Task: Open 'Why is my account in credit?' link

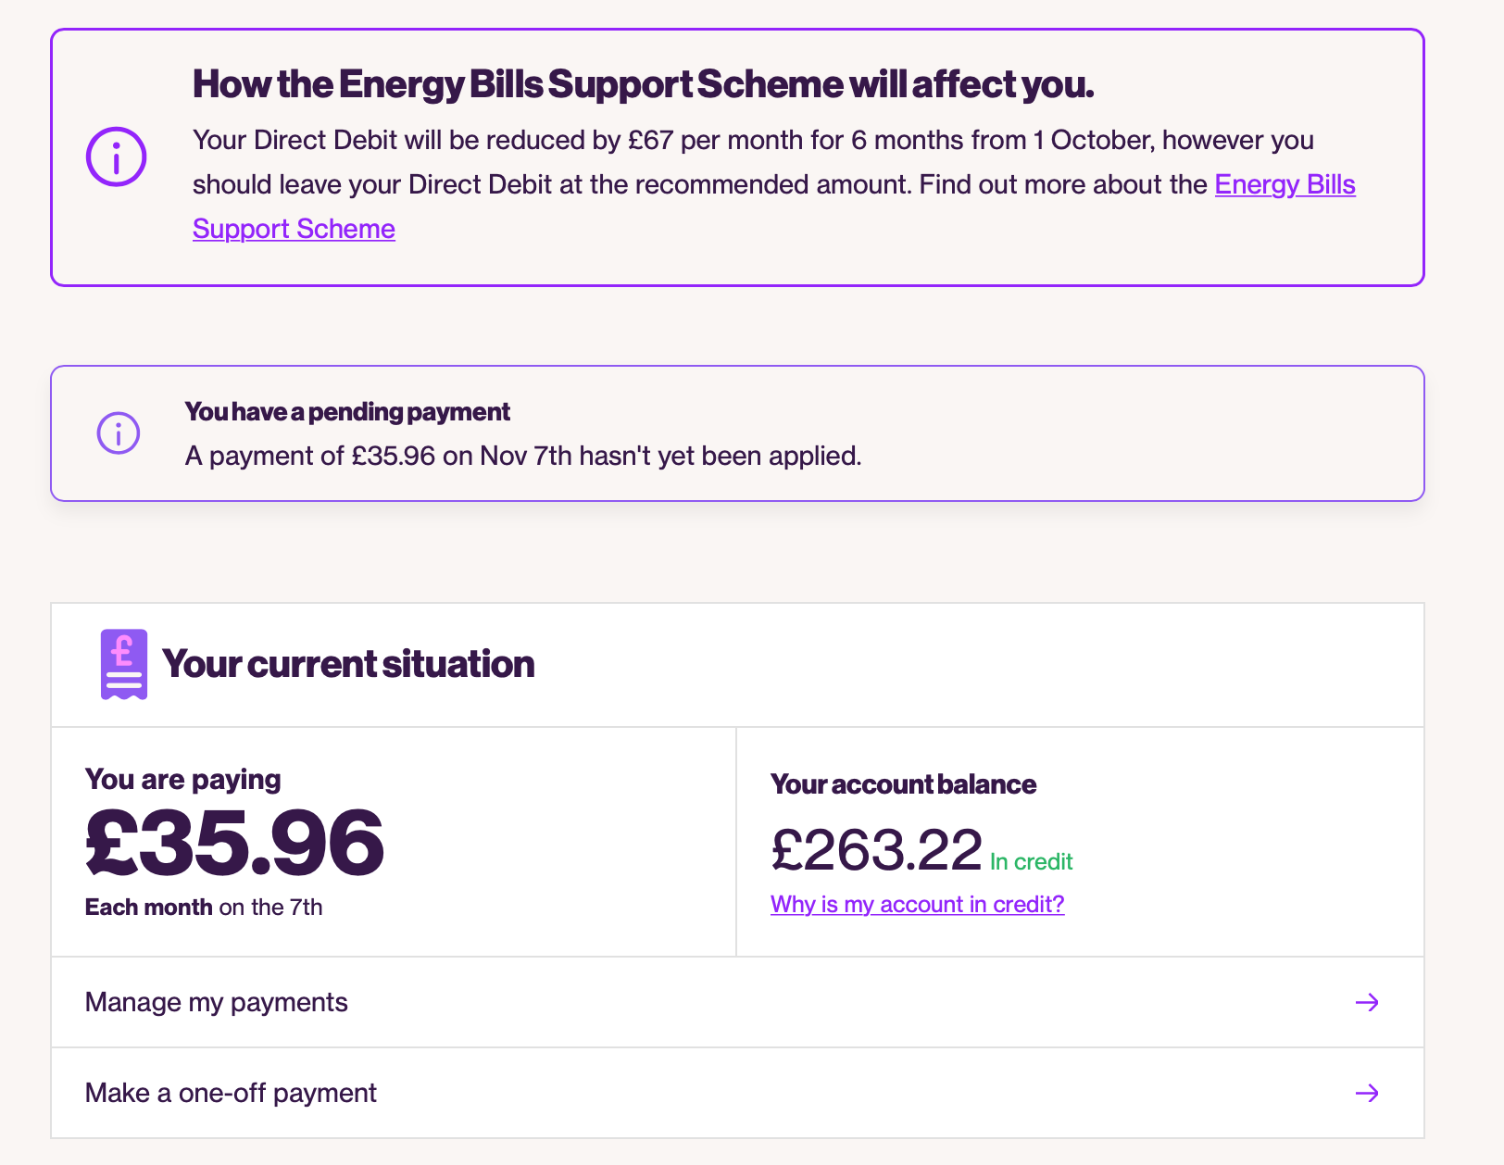Action: (x=917, y=904)
